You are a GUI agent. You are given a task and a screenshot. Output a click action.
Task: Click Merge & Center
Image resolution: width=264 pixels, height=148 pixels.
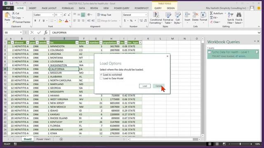[107, 21]
